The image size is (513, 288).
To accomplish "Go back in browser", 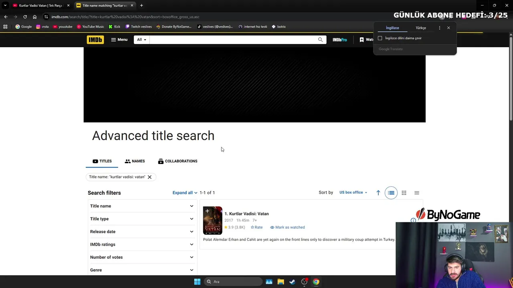I will pyautogui.click(x=6, y=17).
